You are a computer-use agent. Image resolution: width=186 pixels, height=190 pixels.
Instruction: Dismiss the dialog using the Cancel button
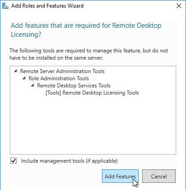(x=159, y=176)
